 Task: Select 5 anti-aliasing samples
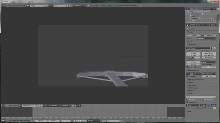point(188,74)
